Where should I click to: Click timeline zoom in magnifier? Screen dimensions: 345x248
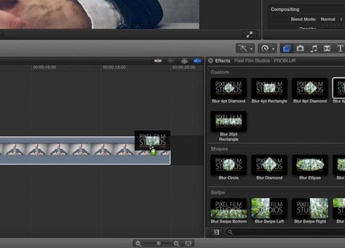pyautogui.click(x=177, y=244)
